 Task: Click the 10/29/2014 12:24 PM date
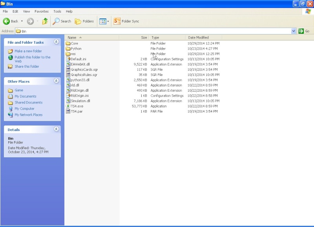tap(203, 43)
